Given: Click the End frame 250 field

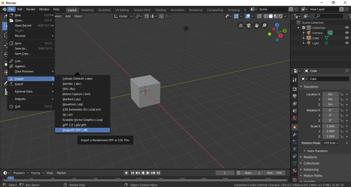Looking at the screenshot, I should [274, 173].
